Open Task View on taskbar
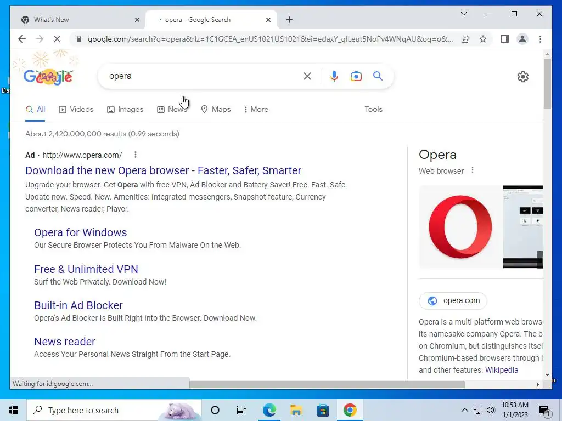This screenshot has width=562, height=421. point(241,410)
